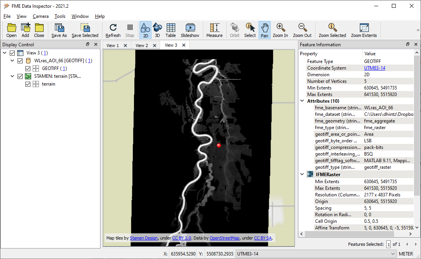Switch to the View 1 tab
Screen dimensions: 421x259
113,45
